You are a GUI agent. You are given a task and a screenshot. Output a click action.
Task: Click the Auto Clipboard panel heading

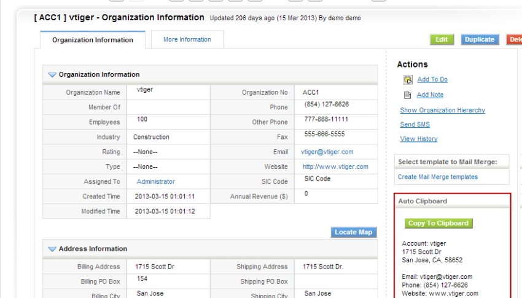click(x=423, y=201)
